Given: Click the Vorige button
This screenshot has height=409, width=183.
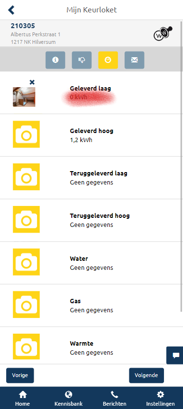Looking at the screenshot, I should [20, 375].
